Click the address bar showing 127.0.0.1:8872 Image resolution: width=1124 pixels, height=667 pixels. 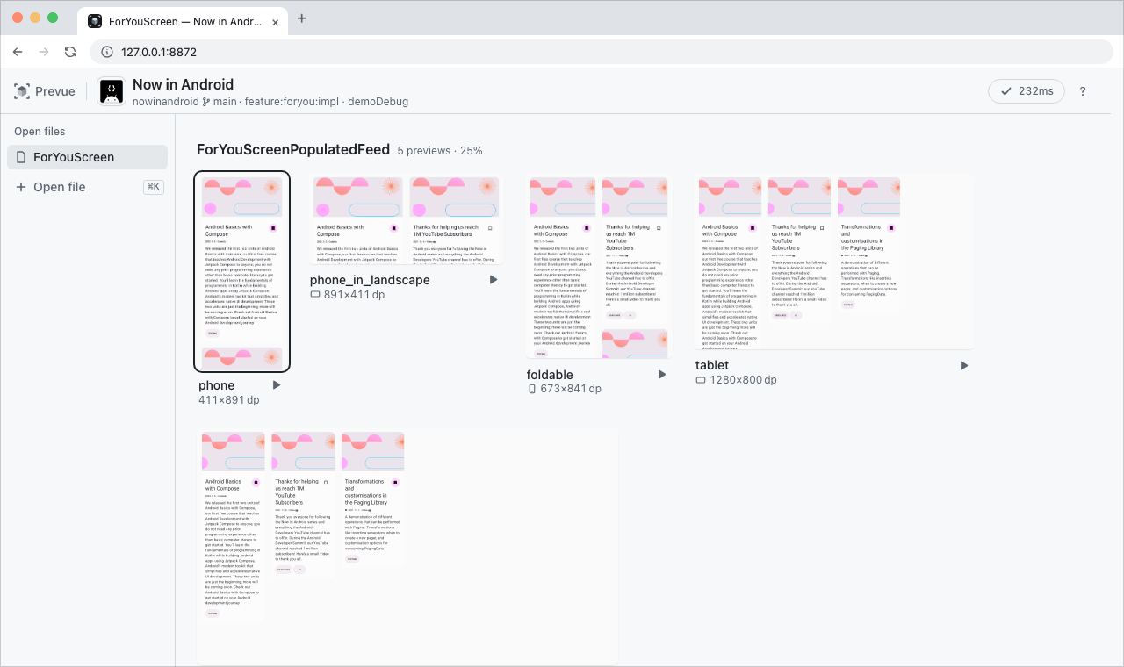[x=602, y=52]
